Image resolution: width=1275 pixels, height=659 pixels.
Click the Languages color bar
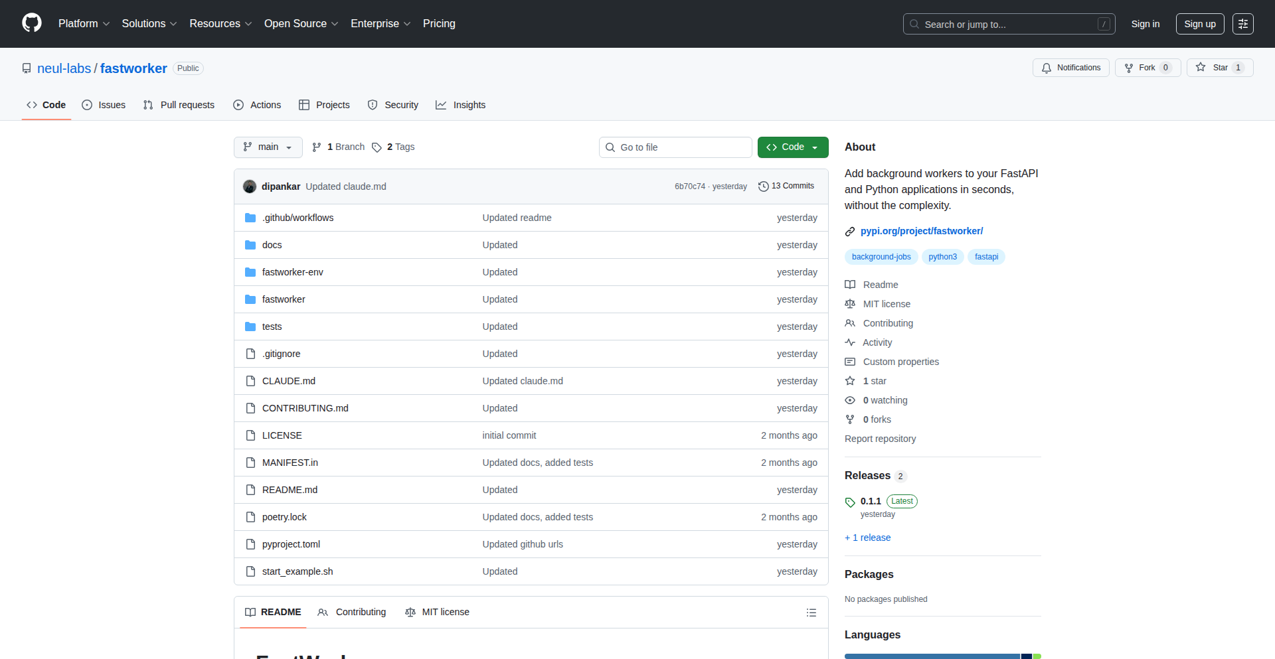point(942,656)
